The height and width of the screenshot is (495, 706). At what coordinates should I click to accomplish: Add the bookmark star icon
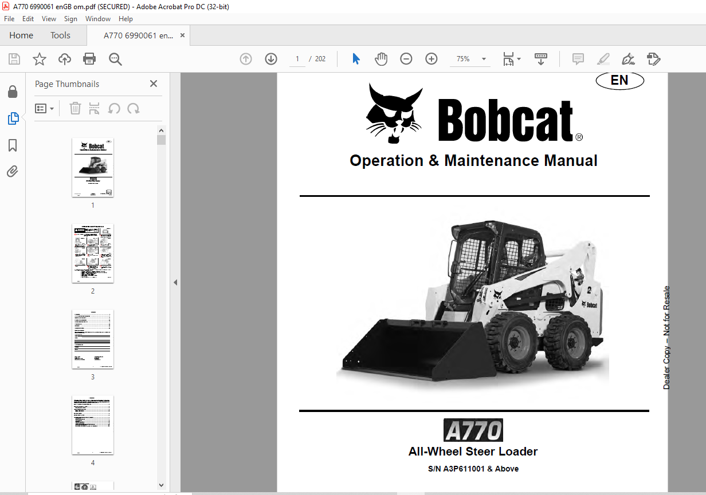(40, 59)
